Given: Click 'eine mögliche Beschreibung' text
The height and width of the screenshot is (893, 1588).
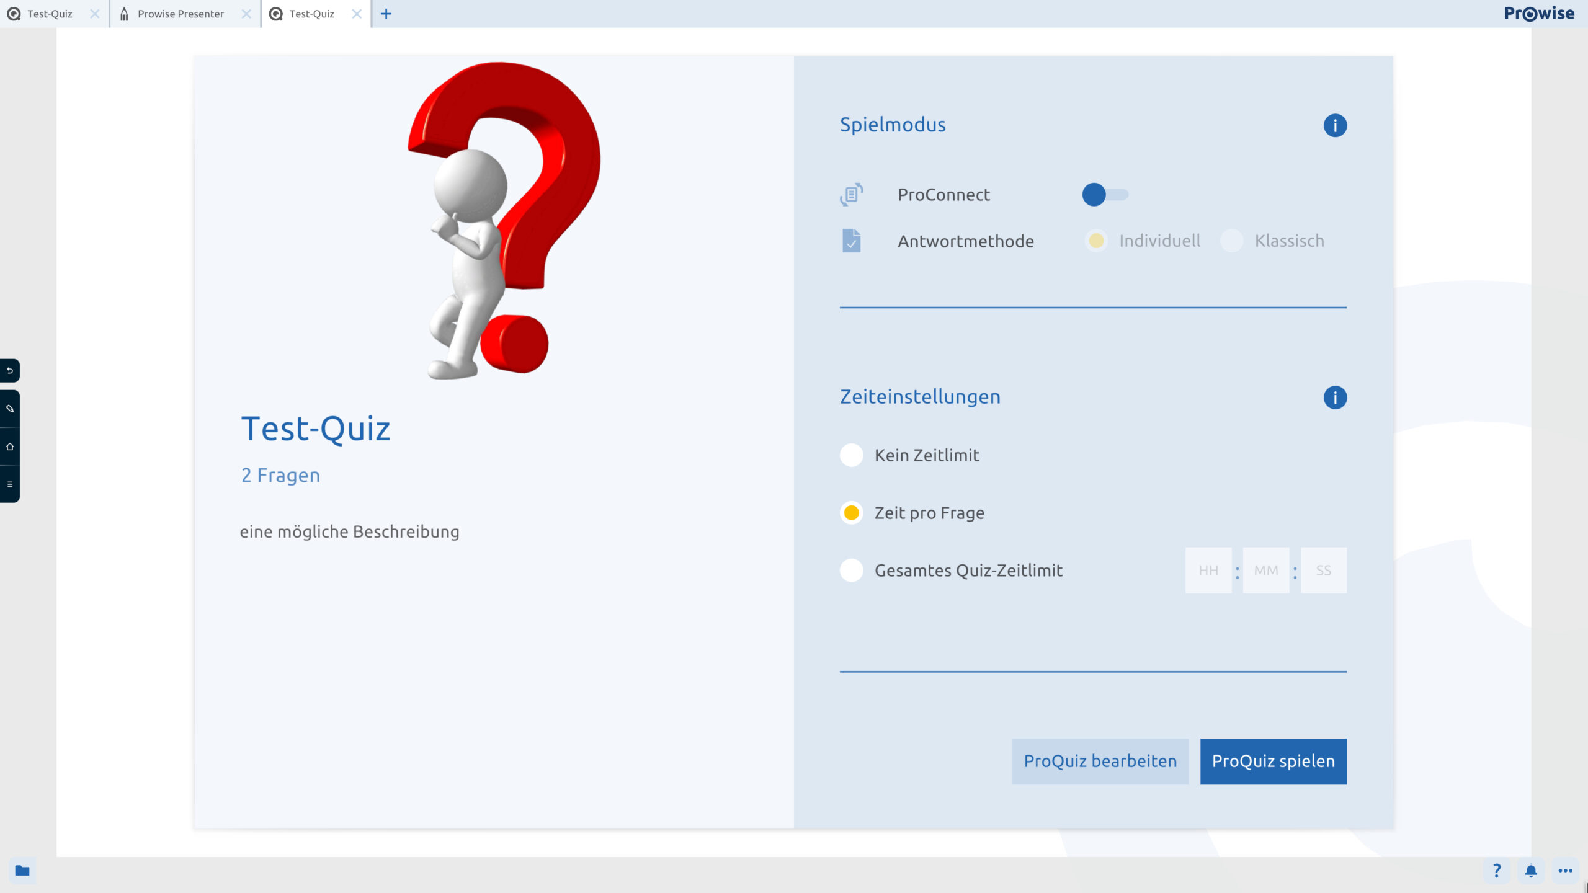Looking at the screenshot, I should (349, 532).
